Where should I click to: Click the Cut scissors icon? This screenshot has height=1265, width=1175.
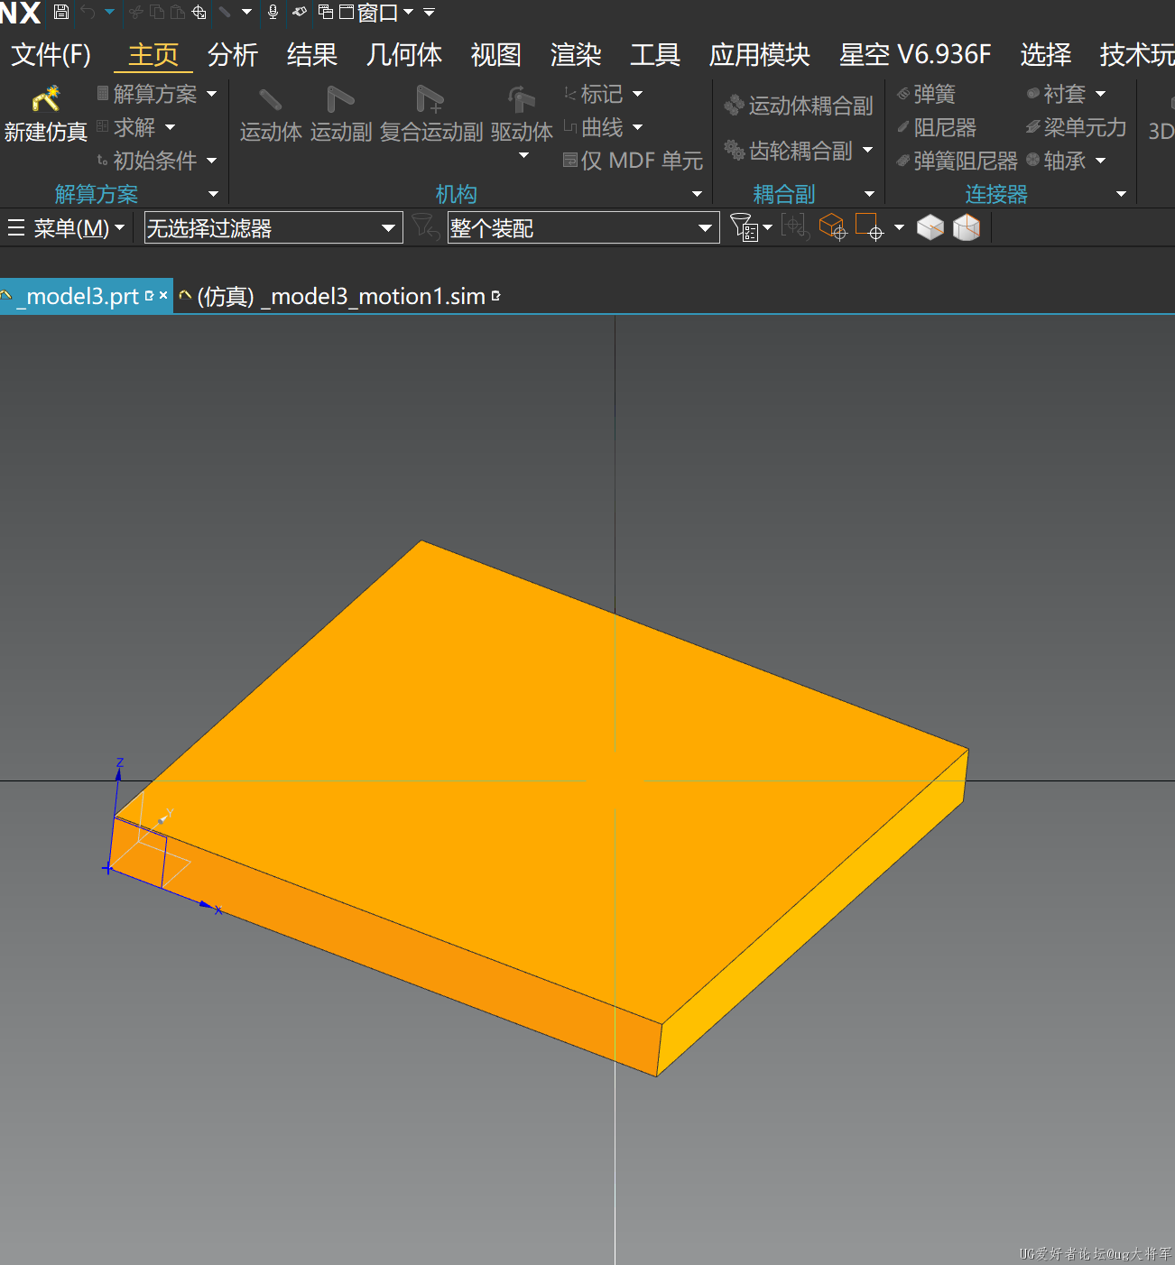(x=136, y=12)
